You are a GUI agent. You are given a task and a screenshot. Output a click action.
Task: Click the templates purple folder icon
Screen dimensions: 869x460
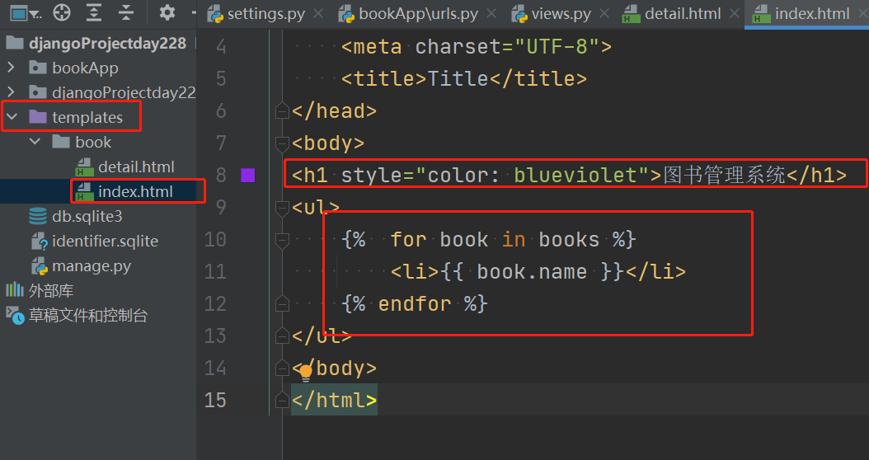click(38, 117)
